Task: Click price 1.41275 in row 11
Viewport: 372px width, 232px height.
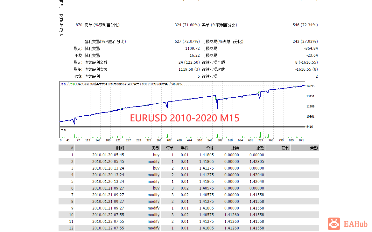Action: coord(207,222)
